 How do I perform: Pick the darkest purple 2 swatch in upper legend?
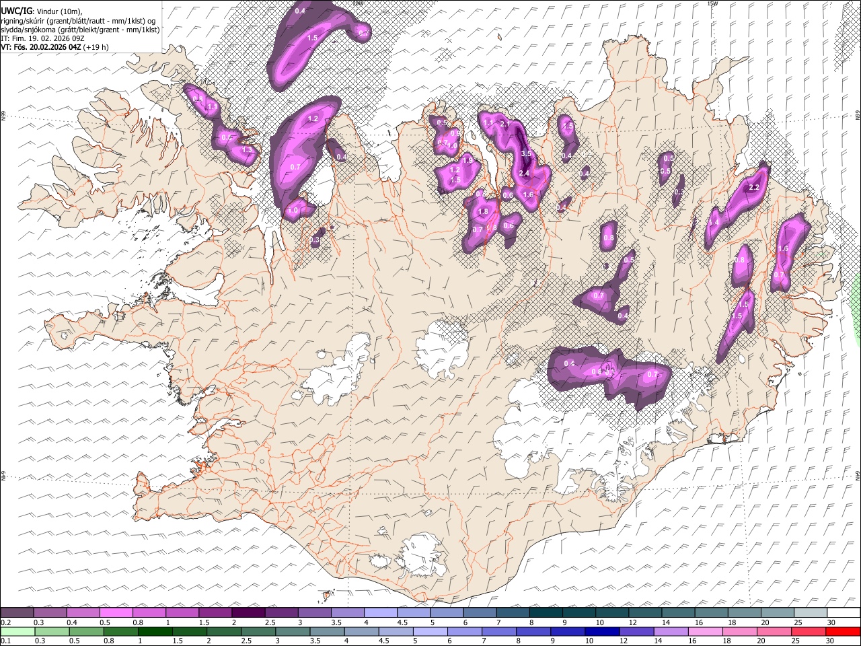coord(248,612)
